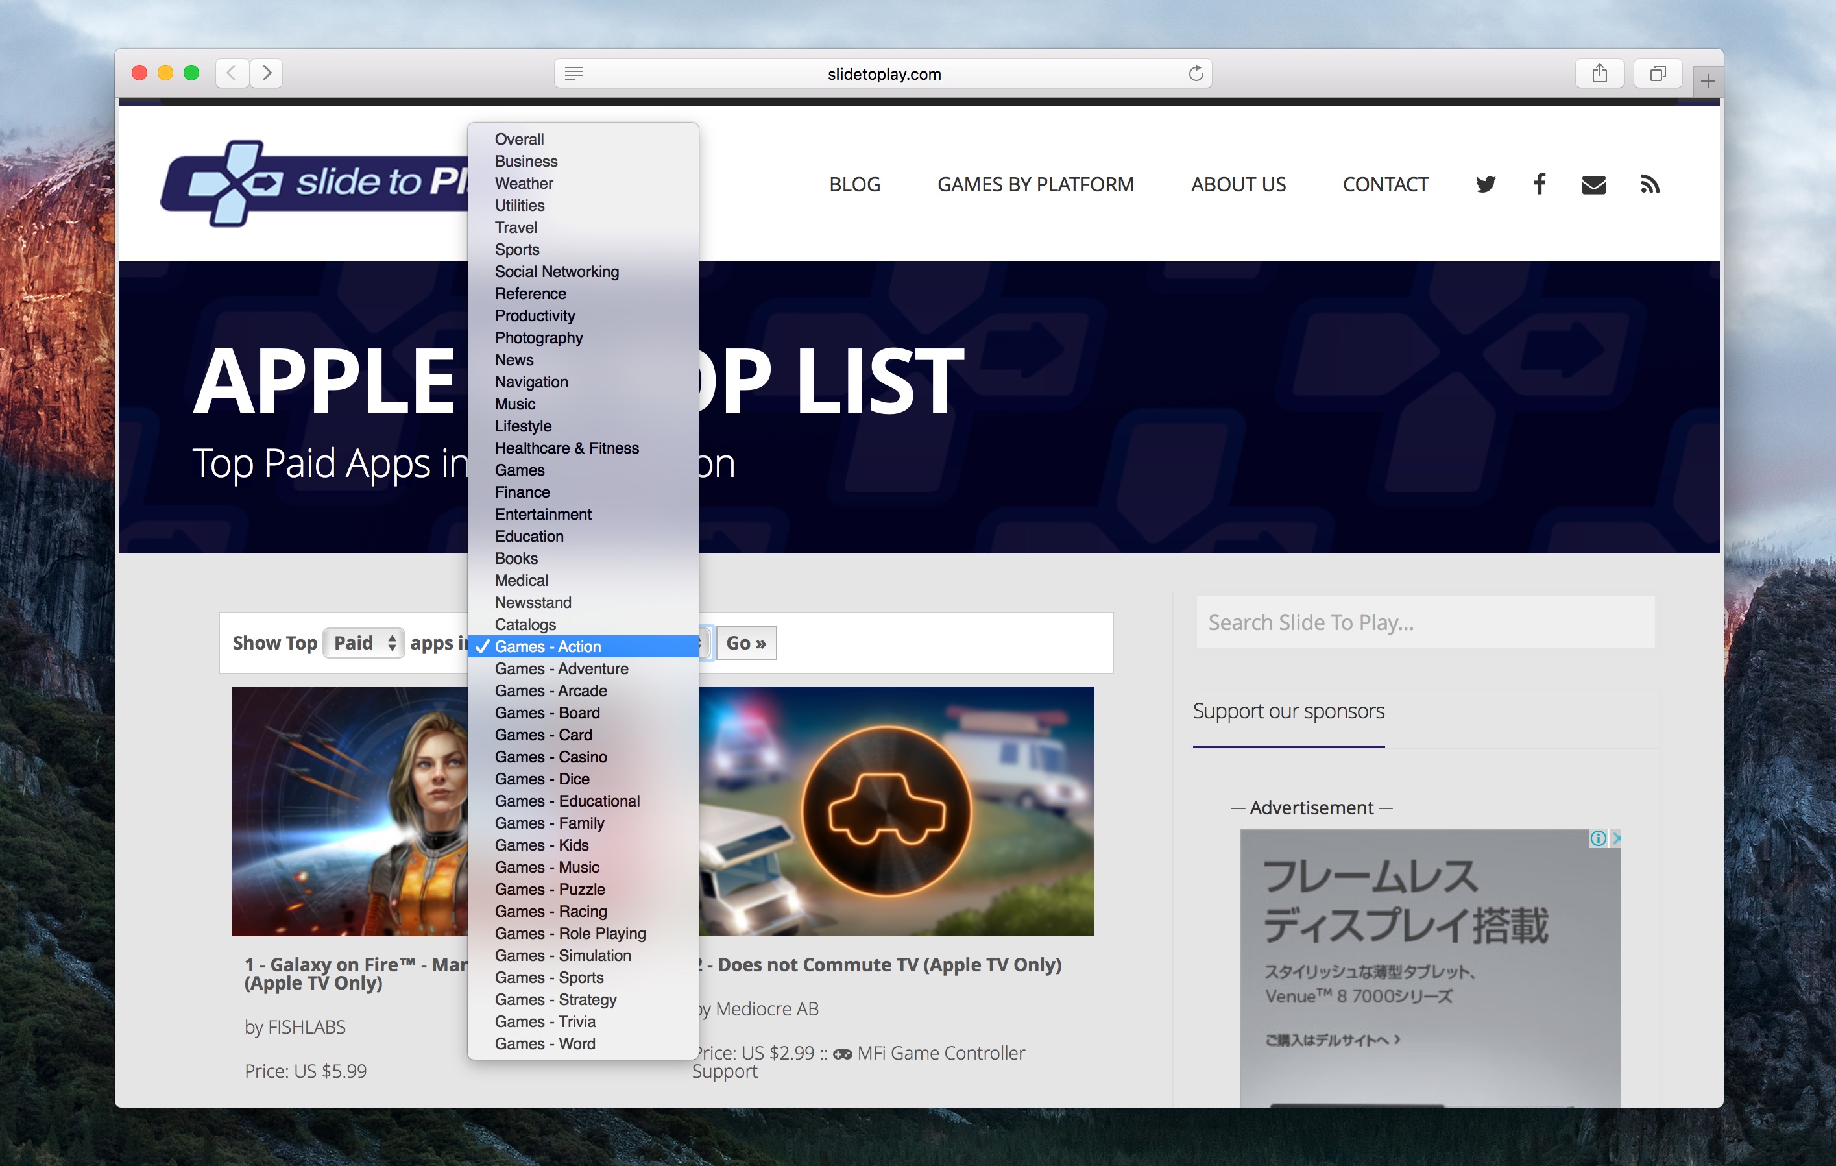Pick Games - Role Playing option
The height and width of the screenshot is (1166, 1836).
coord(583,934)
